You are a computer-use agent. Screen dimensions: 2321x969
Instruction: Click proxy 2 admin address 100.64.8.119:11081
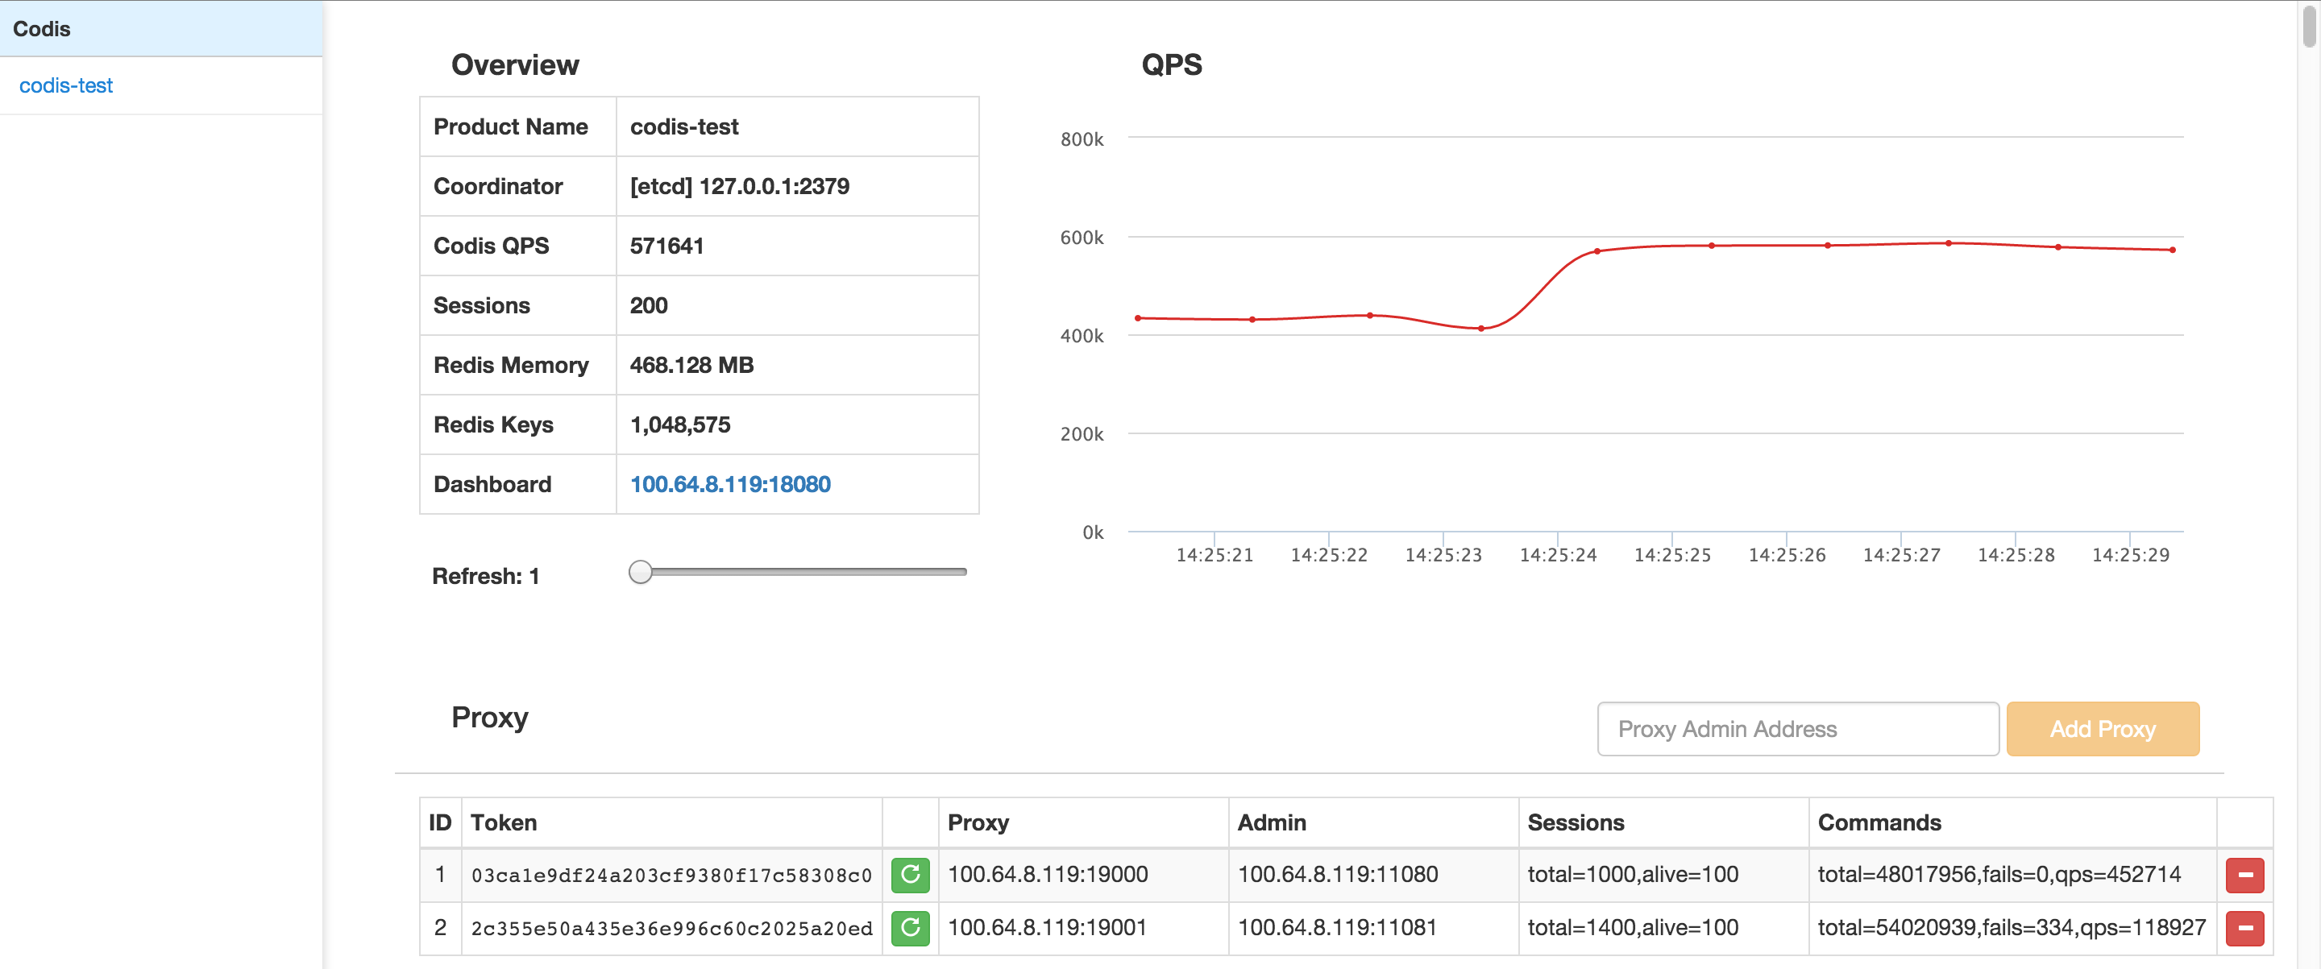(x=1337, y=928)
